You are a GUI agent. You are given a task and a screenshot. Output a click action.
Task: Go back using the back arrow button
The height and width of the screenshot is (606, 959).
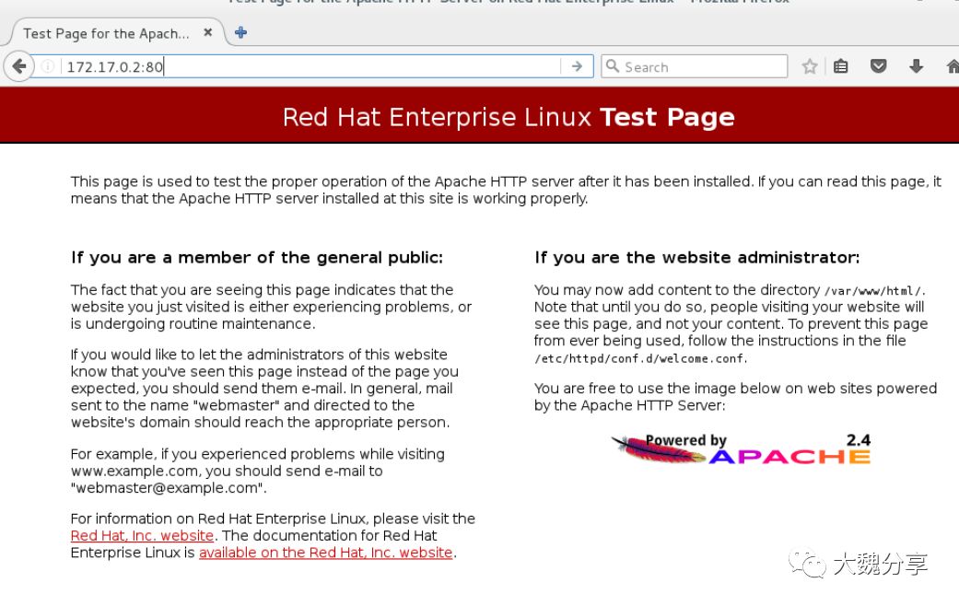click(19, 66)
